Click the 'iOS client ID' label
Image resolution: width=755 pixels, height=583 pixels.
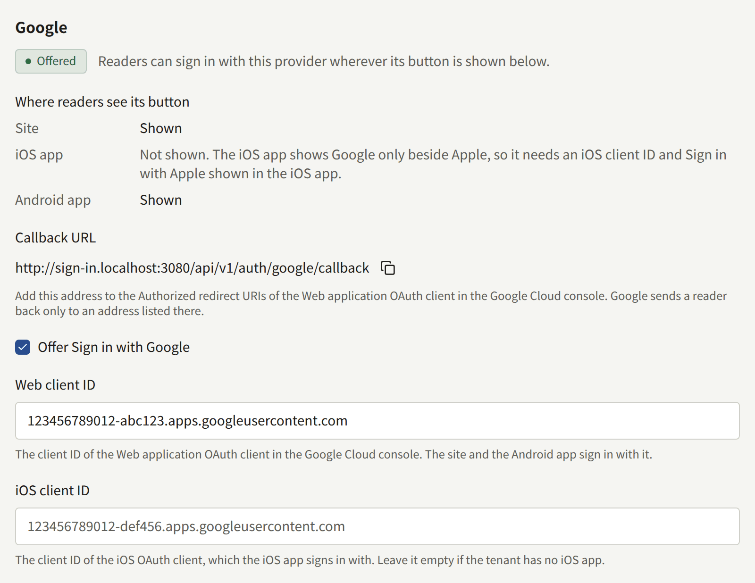52,491
